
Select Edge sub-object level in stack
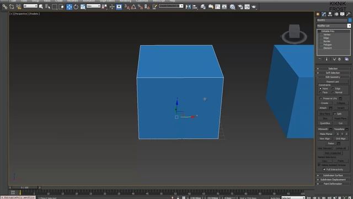point(326,38)
